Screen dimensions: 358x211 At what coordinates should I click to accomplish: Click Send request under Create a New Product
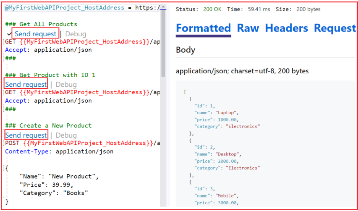tap(26, 135)
